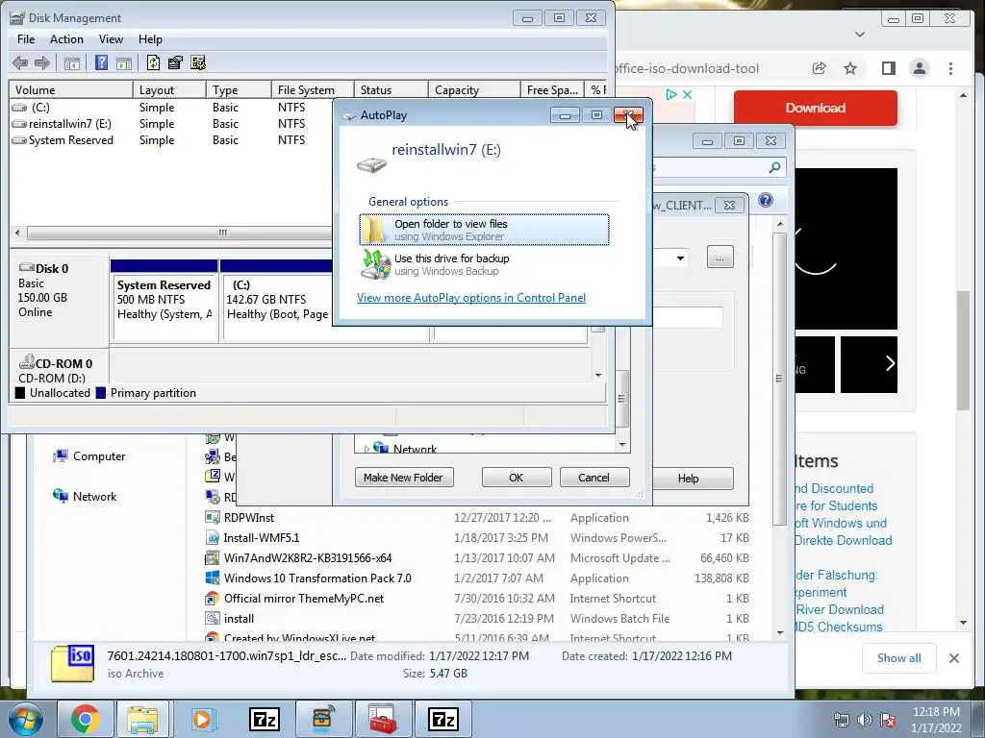Bookmark this page with star icon
The image size is (985, 738).
coord(850,68)
